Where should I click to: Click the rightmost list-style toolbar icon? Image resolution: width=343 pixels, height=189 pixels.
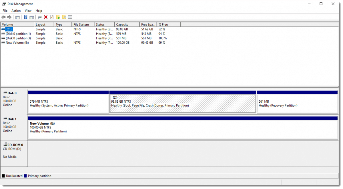[x=70, y=17]
